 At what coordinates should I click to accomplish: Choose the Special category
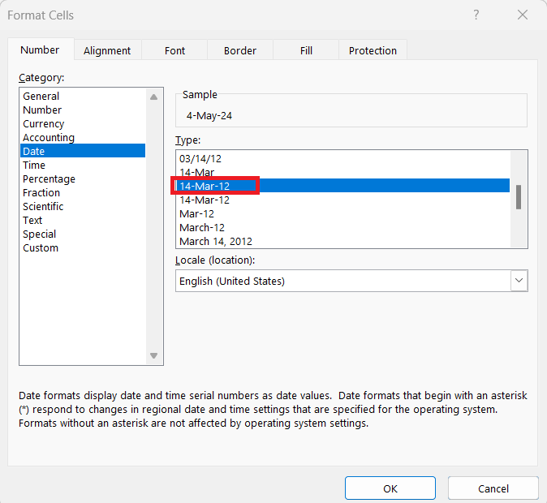click(x=83, y=234)
